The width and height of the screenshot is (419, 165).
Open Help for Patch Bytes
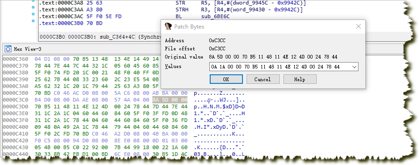click(300, 79)
